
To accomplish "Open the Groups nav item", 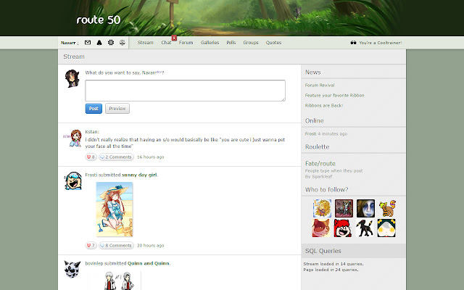I will click(251, 43).
